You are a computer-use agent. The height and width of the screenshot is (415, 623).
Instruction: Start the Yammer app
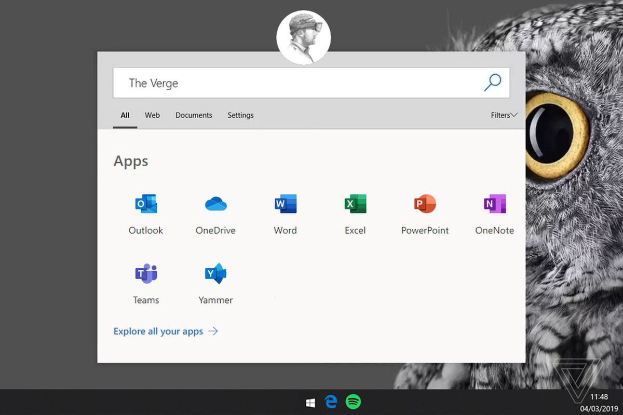tap(215, 283)
